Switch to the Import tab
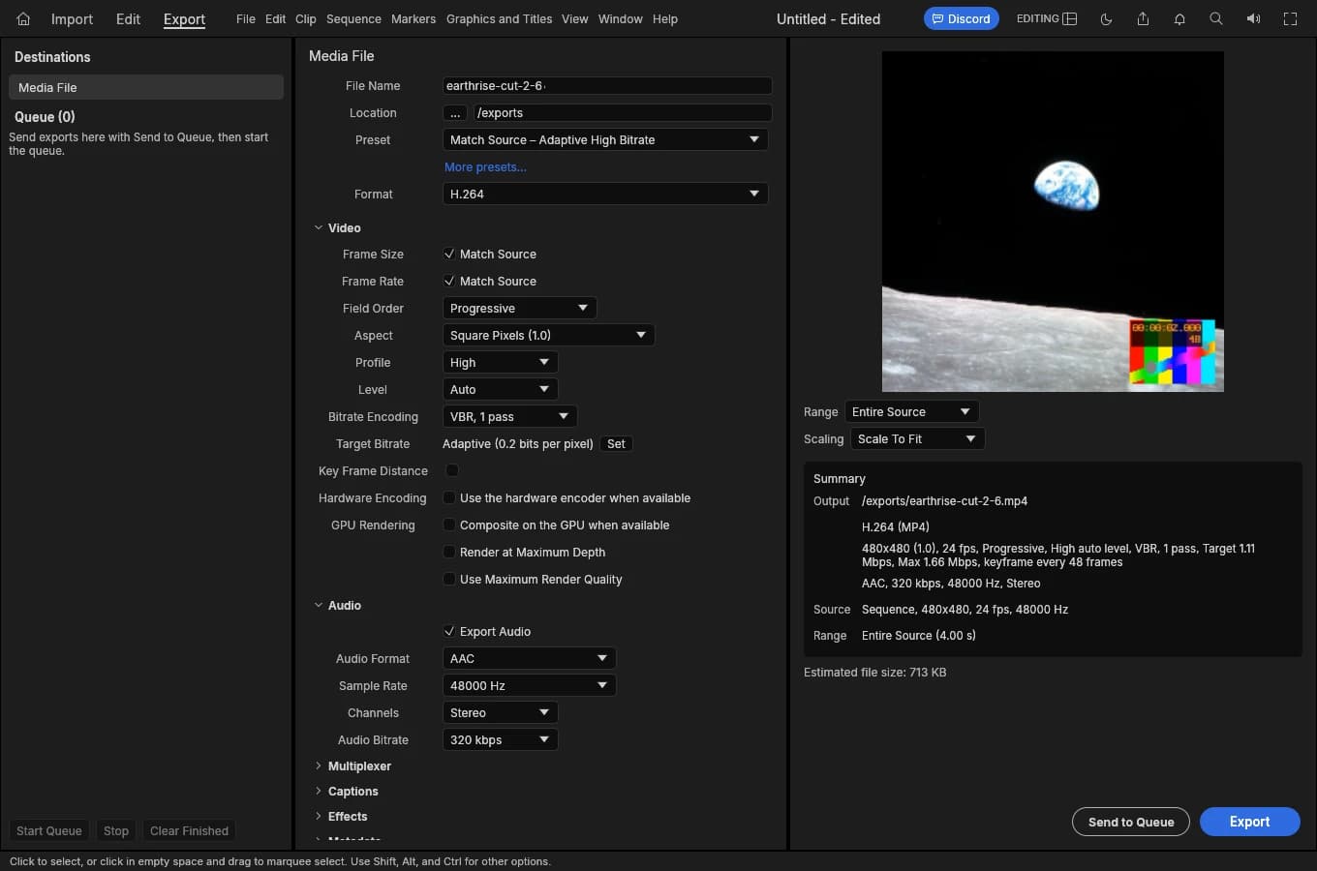Image resolution: width=1317 pixels, height=871 pixels. [x=72, y=18]
